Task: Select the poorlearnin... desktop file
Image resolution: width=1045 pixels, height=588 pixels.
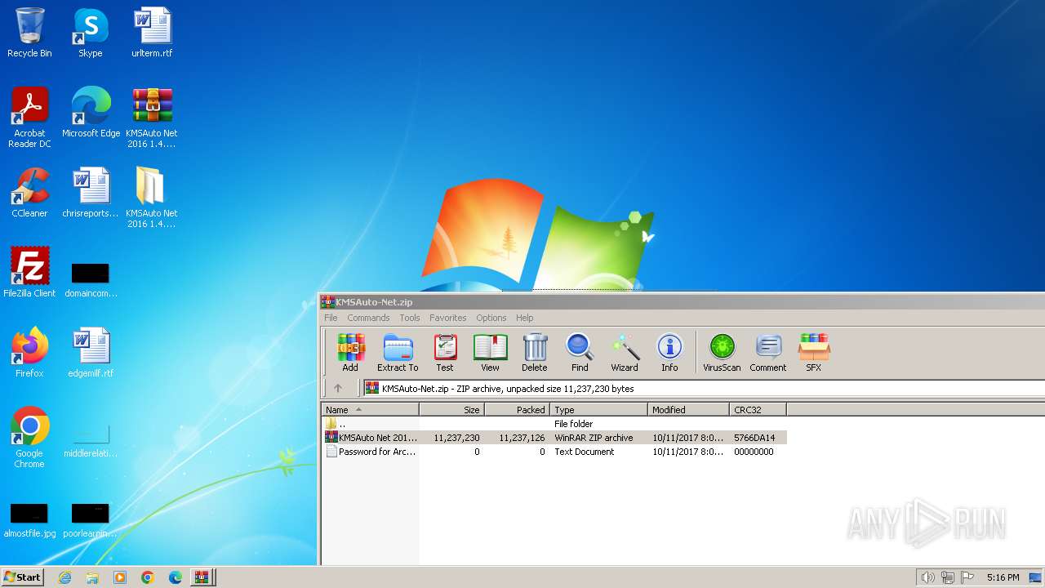Action: coord(91,519)
